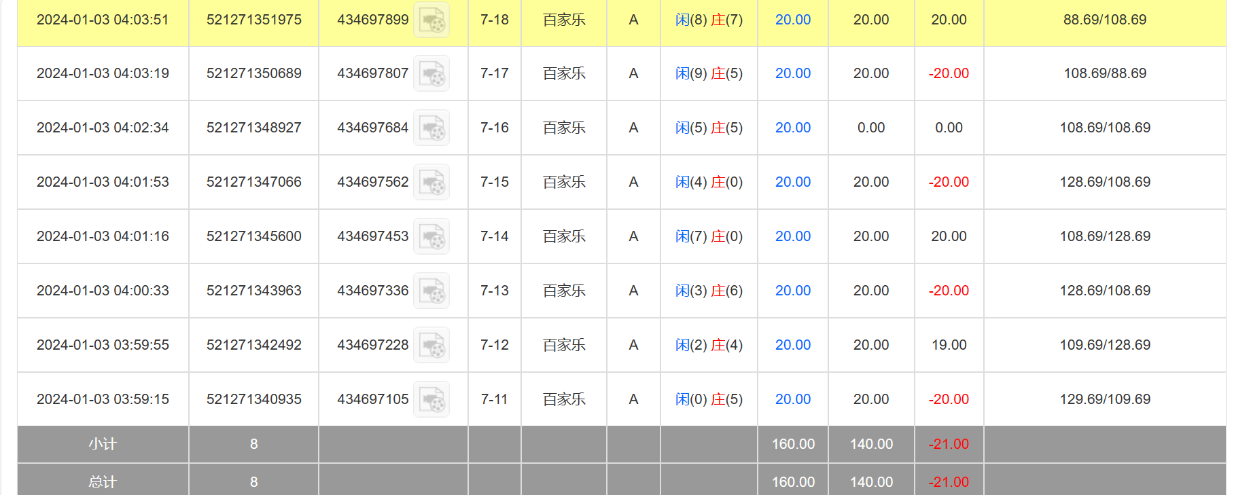Screen dimensions: 1234x495
Task: Click the 总计 total row label
Action: (x=103, y=482)
